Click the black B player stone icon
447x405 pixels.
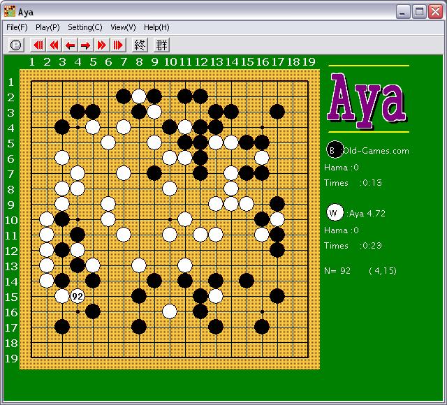[335, 149]
